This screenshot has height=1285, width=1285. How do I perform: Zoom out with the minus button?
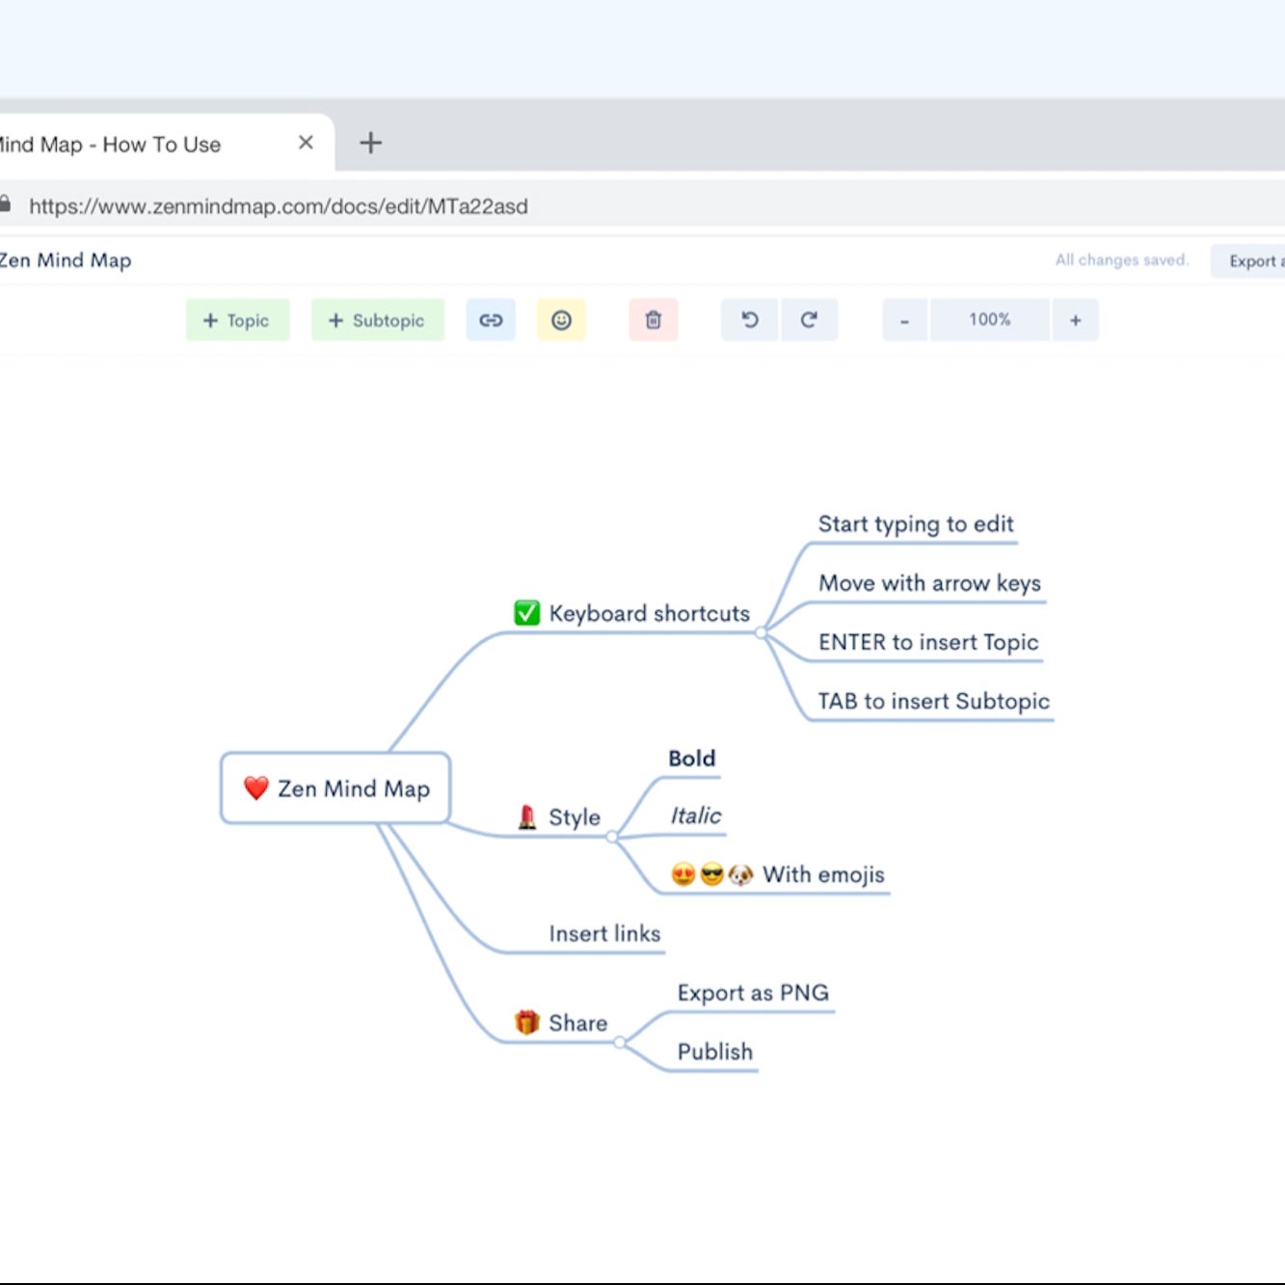(904, 320)
